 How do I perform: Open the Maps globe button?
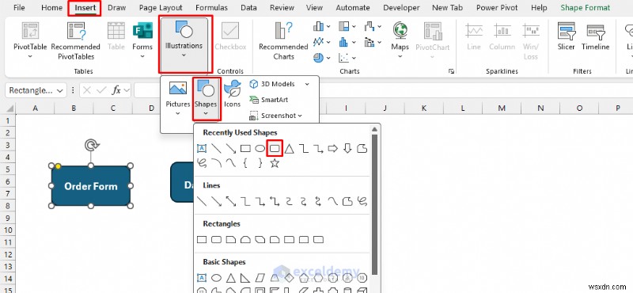(400, 40)
